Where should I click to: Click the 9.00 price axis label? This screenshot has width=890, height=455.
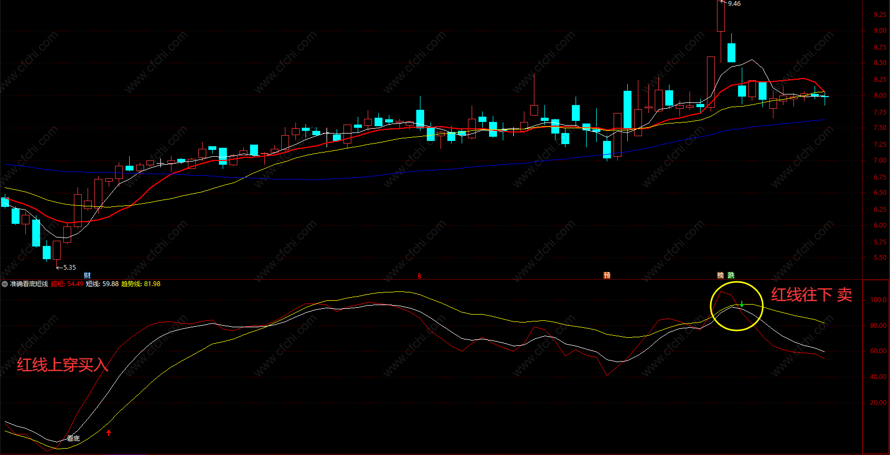point(880,31)
